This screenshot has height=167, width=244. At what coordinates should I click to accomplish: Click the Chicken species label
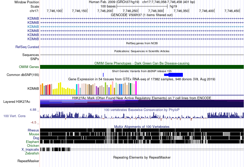pyautogui.click(x=33, y=146)
